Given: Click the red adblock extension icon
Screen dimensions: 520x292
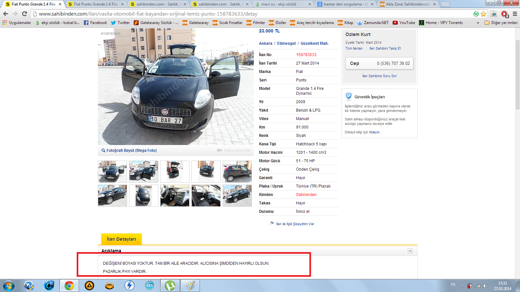Looking at the screenshot, I should pos(504,14).
